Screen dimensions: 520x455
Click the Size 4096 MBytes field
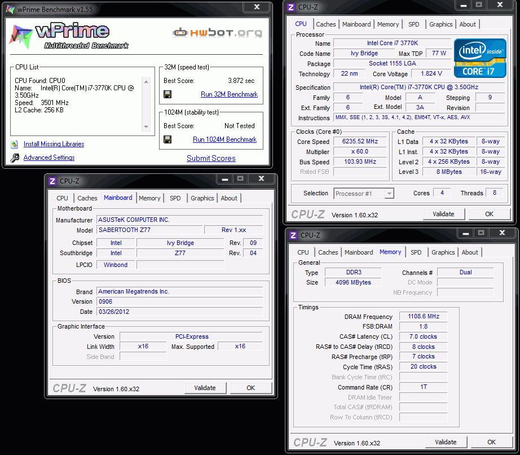[353, 282]
